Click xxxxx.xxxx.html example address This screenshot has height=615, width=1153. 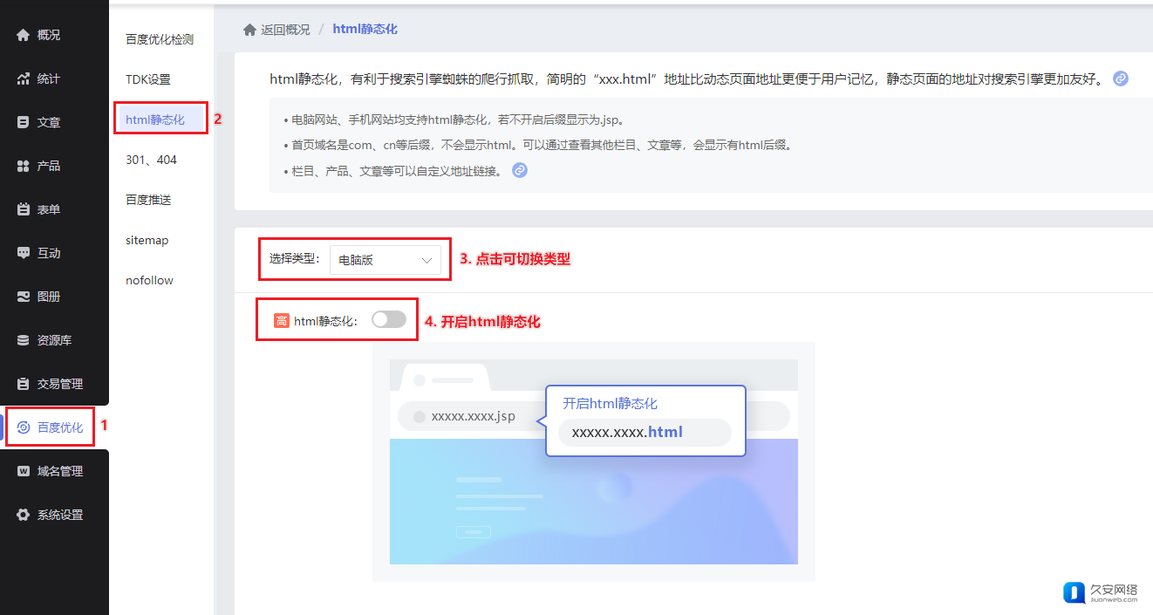click(627, 432)
